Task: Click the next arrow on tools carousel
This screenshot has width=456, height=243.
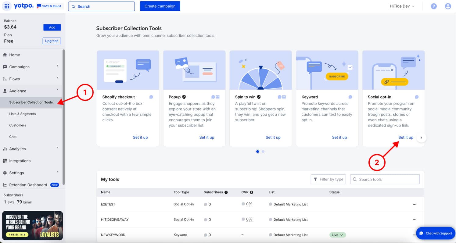Action: coord(421,138)
